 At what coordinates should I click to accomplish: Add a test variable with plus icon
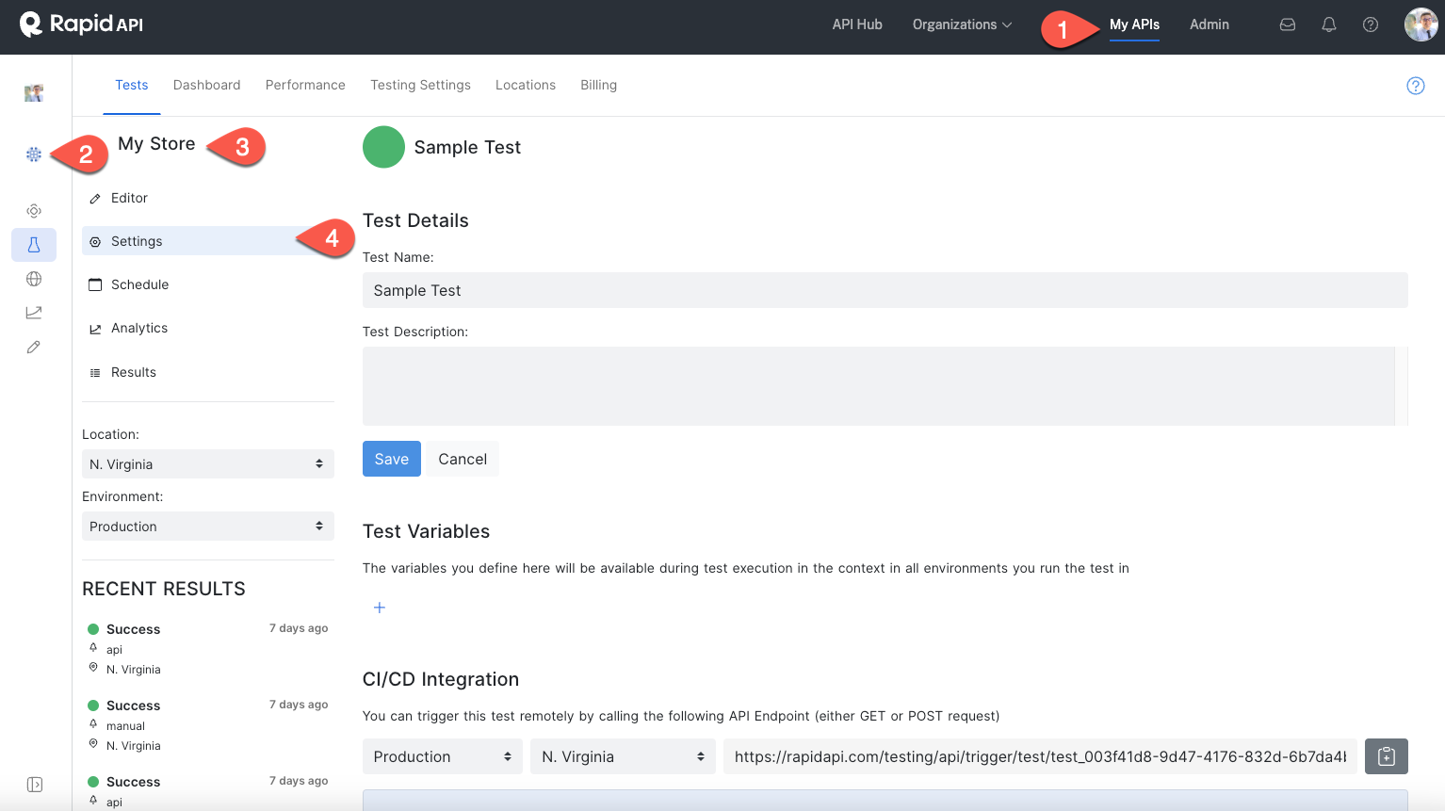coord(380,608)
